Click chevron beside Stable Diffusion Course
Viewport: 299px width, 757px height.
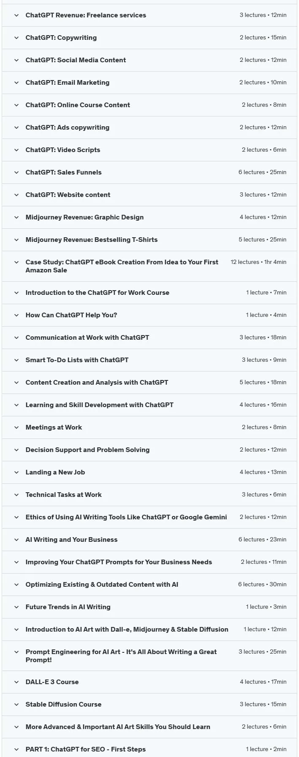coord(16,704)
